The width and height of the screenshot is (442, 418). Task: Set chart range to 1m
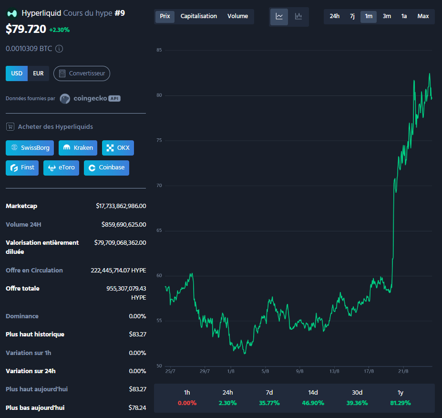pyautogui.click(x=369, y=16)
